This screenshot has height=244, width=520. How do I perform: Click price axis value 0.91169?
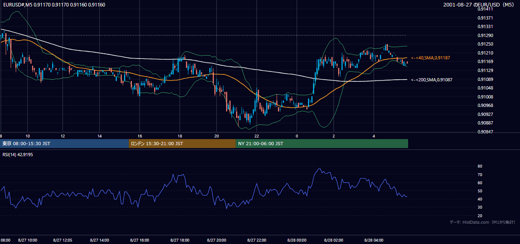[486, 62]
